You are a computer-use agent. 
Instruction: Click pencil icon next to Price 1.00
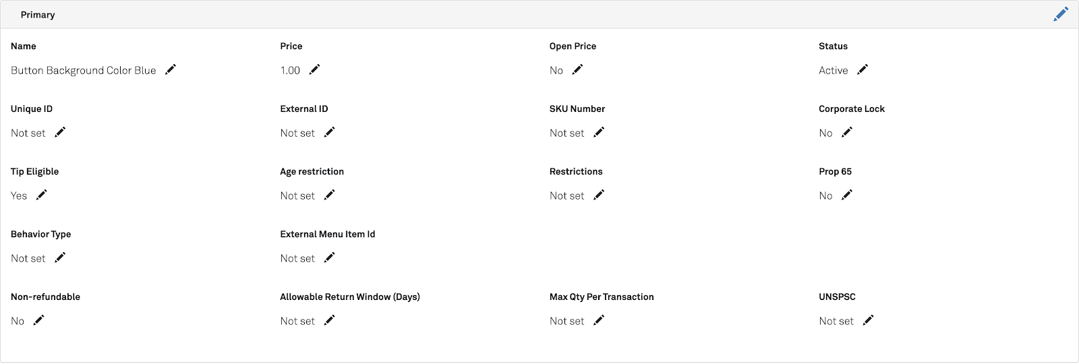314,69
